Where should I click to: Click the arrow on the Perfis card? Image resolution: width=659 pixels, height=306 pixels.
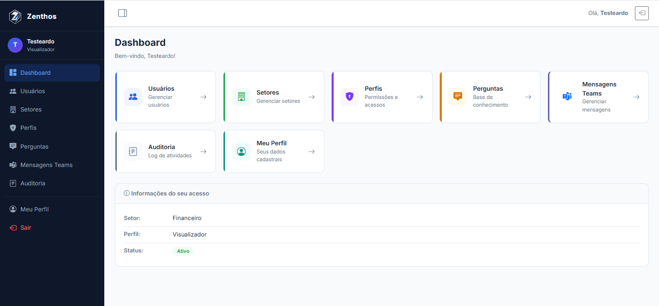[x=420, y=97]
